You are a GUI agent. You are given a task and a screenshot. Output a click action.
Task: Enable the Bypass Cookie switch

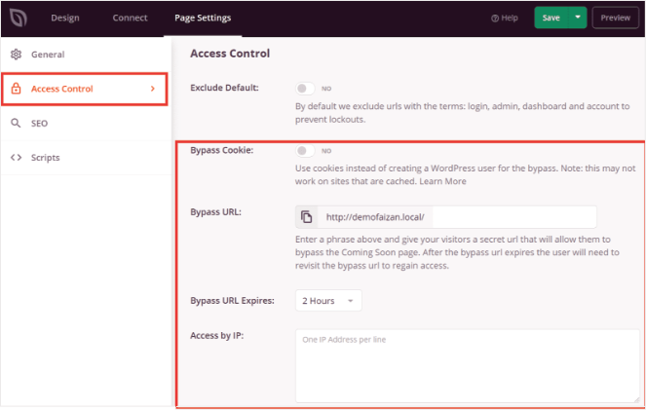click(x=306, y=151)
